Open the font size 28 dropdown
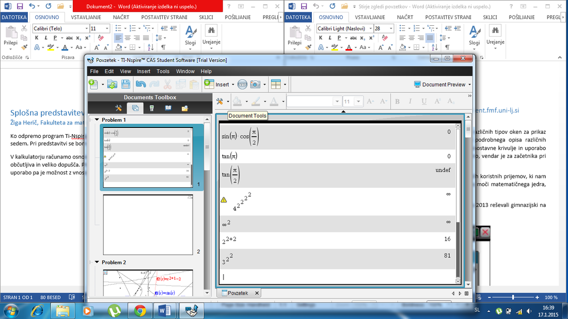568x319 pixels. tap(391, 28)
